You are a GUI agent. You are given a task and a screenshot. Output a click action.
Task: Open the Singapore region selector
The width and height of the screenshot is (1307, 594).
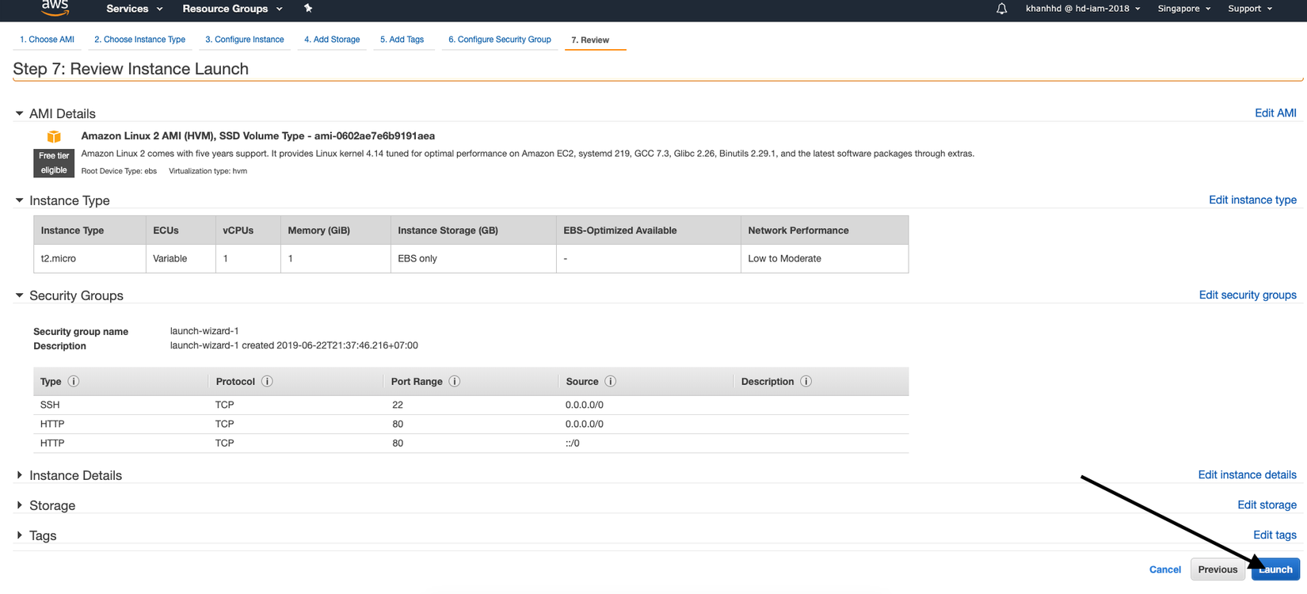coord(1184,9)
